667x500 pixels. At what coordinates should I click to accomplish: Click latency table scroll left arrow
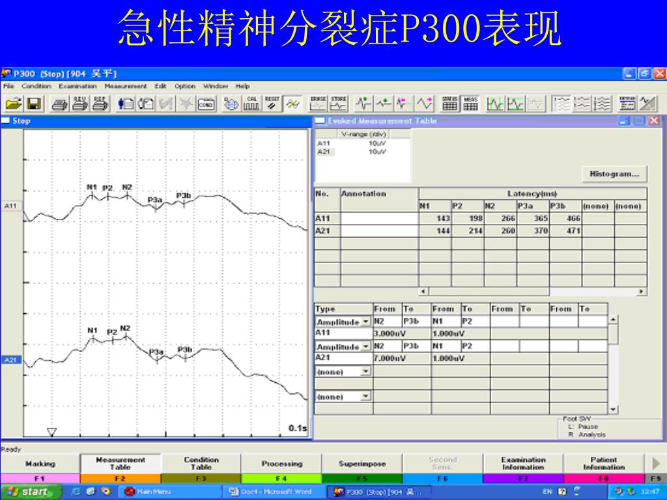(423, 291)
